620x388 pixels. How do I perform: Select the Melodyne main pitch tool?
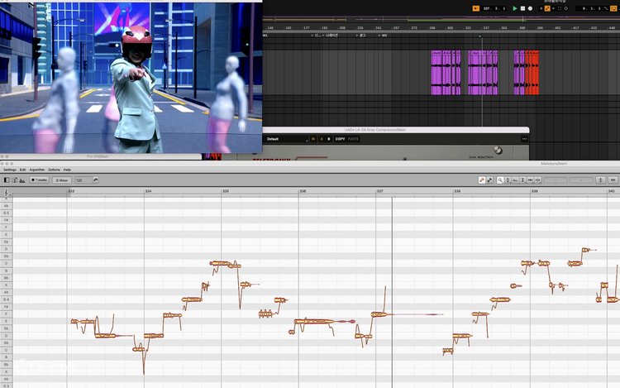coord(482,180)
